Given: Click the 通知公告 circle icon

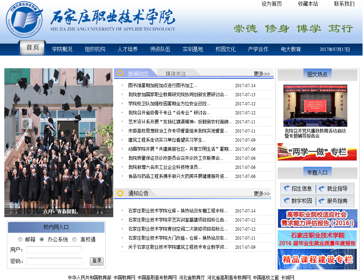Looking at the screenshot, I should (x=120, y=193).
